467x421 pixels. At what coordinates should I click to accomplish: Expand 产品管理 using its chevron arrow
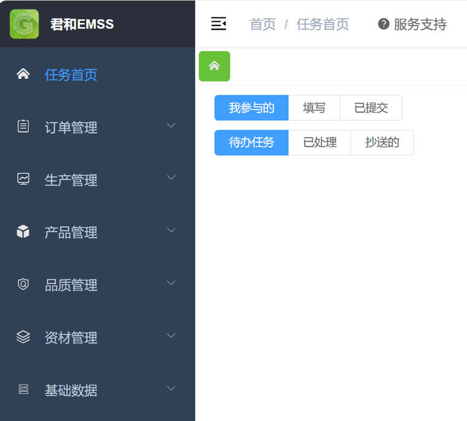pos(172,231)
